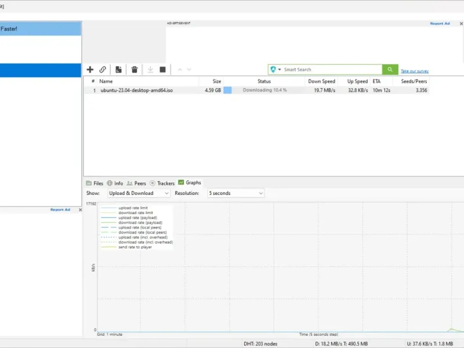Expand the search provider dropdown arrow

[x=280, y=70]
